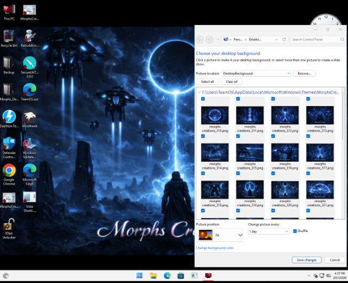Screen dimensions: 348x283
Task: Select the Windhawk desktop icon
Action: (x=29, y=119)
